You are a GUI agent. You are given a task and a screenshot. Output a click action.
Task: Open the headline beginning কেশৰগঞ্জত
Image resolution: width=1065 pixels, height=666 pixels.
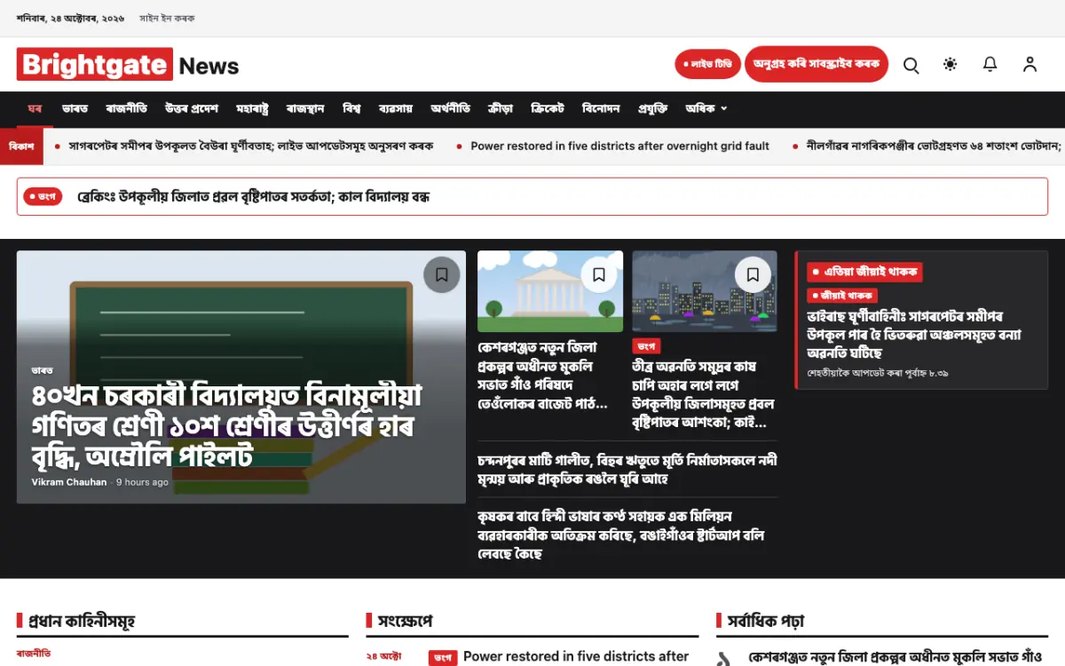[x=542, y=376]
